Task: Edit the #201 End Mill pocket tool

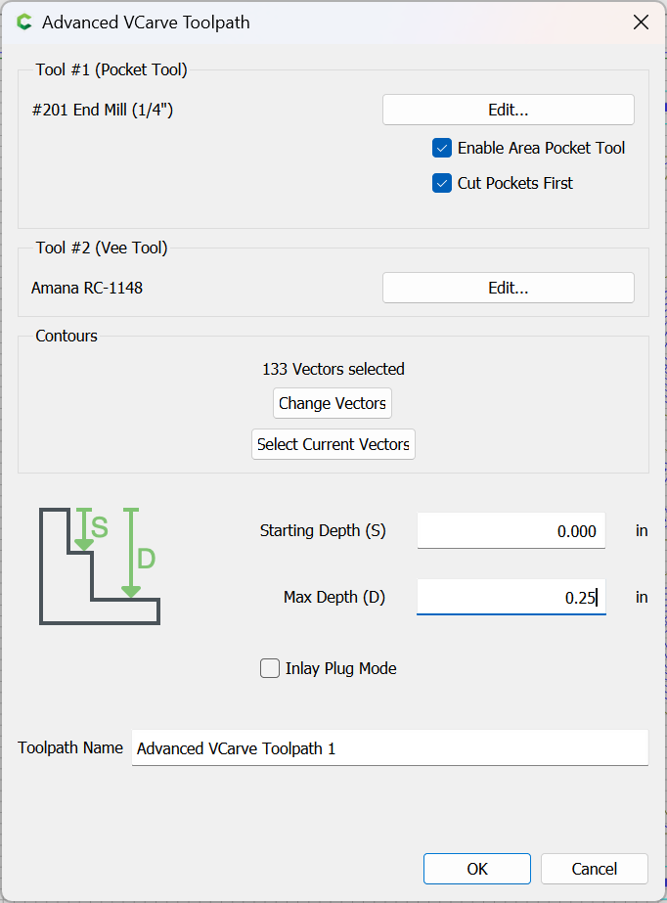Action: click(508, 110)
